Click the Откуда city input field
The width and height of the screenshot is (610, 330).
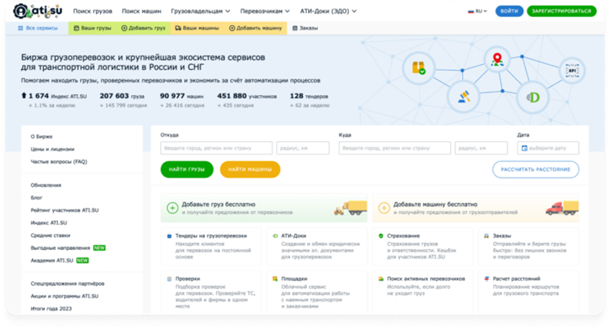pyautogui.click(x=216, y=148)
